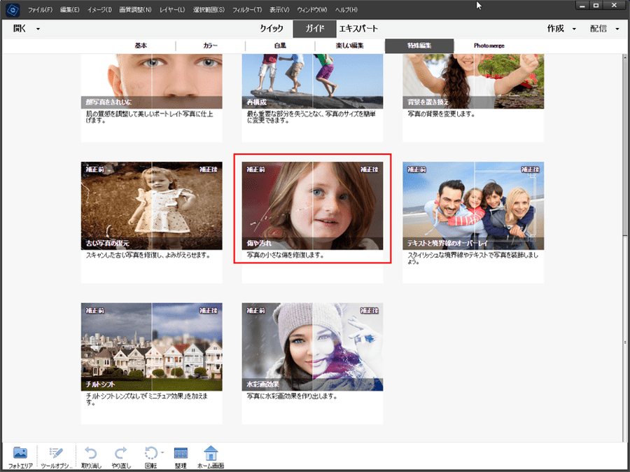630x472 pixels.
Task: Open the フォトエリア photo bin
Action: click(x=20, y=457)
